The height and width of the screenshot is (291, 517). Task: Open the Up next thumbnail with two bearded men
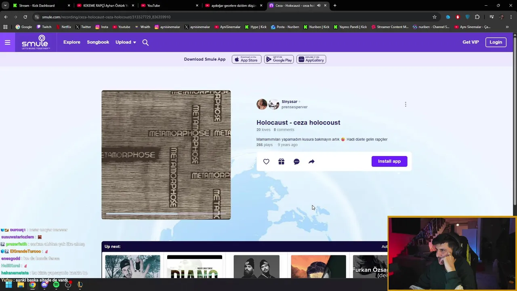[x=256, y=267]
